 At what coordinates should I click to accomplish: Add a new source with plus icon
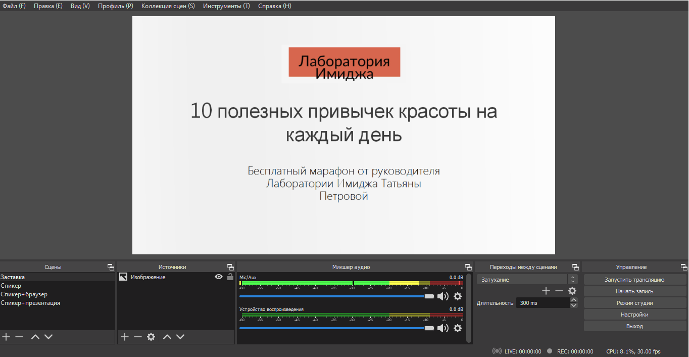(125, 337)
